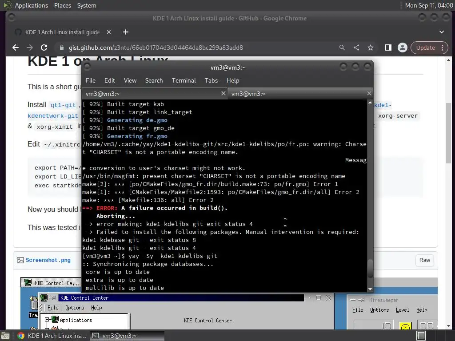This screenshot has height=341, width=455.
Task: Open Applications menu in top panel
Action: click(x=32, y=5)
